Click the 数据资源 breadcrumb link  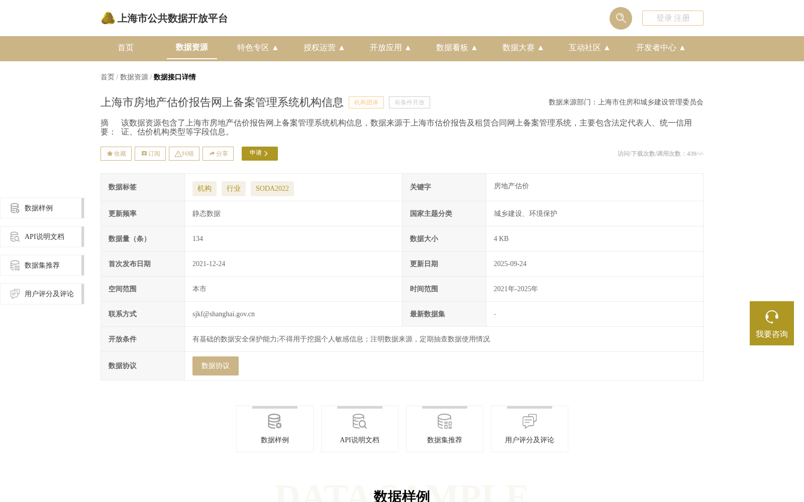pos(134,77)
